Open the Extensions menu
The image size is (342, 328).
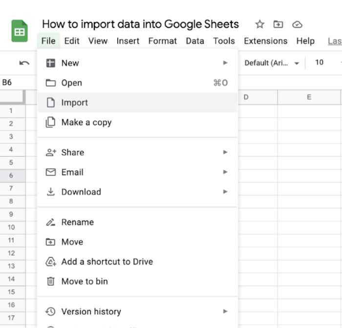(x=265, y=41)
